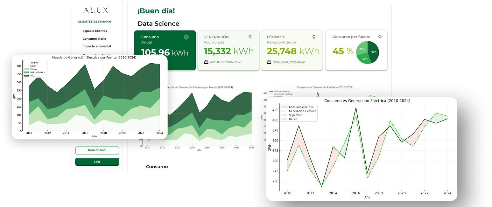Select the 25% light green pie slice
Image resolution: width=492 pixels, height=207 pixels.
[x=362, y=49]
